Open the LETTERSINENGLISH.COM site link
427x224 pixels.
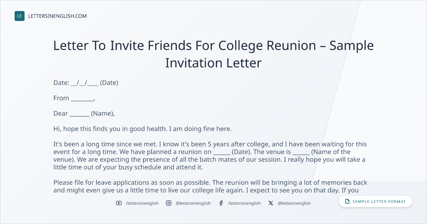pyautogui.click(x=57, y=16)
